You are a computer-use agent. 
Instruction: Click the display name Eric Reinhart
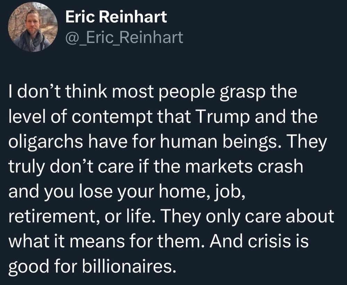116,17
